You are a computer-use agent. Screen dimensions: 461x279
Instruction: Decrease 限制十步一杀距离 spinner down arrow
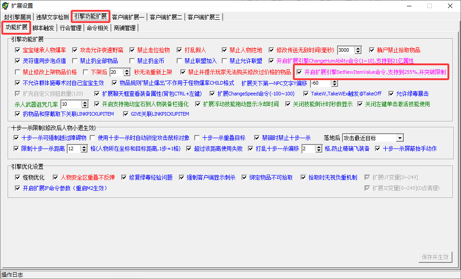tap(84, 150)
